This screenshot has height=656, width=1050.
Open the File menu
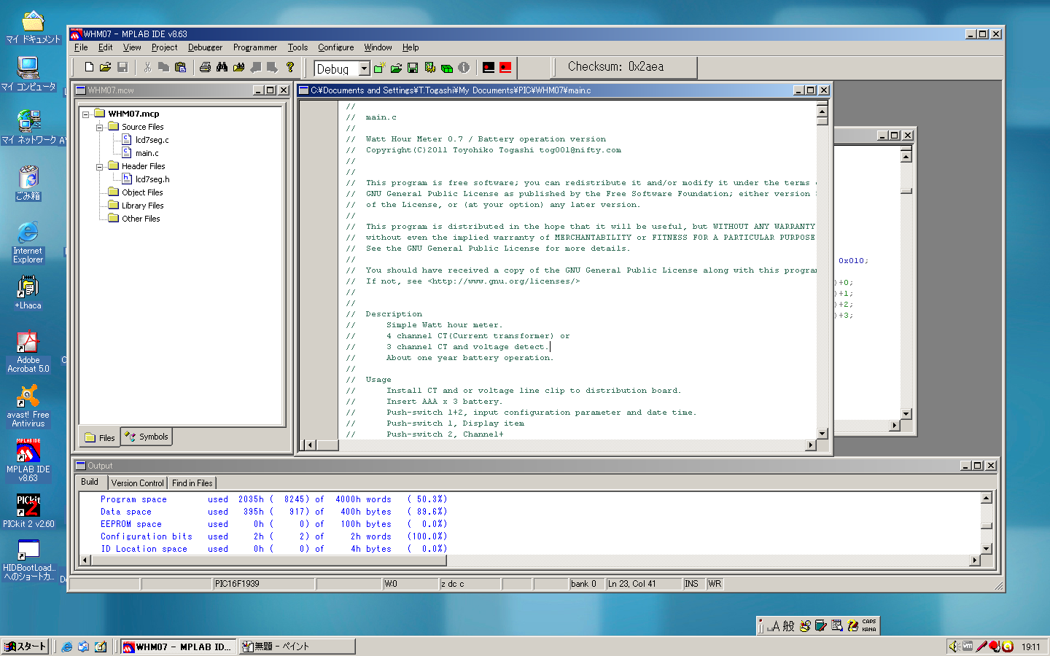81,47
